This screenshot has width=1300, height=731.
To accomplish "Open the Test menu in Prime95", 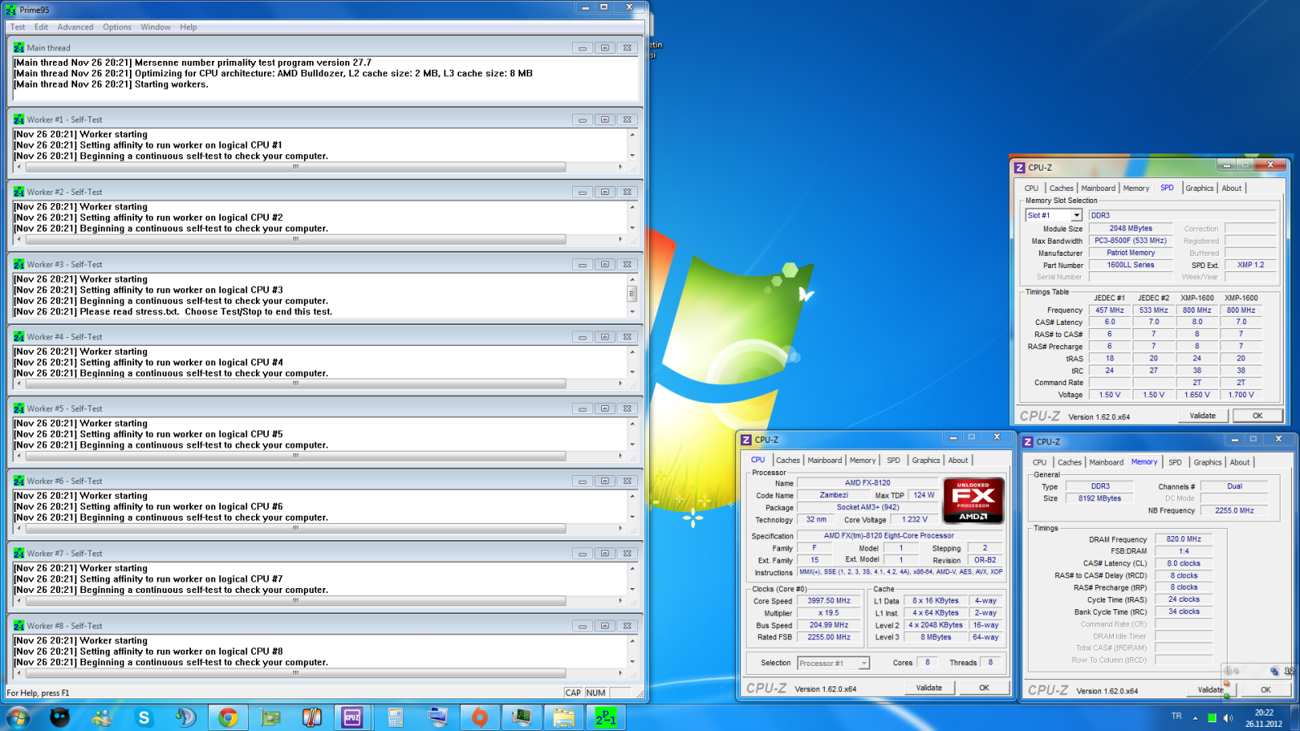I will [17, 27].
